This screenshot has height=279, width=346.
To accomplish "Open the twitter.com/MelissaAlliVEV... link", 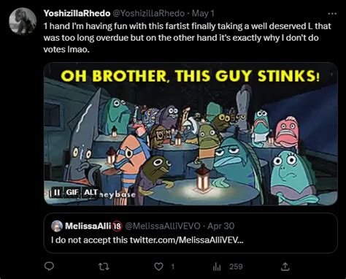I will (186, 240).
